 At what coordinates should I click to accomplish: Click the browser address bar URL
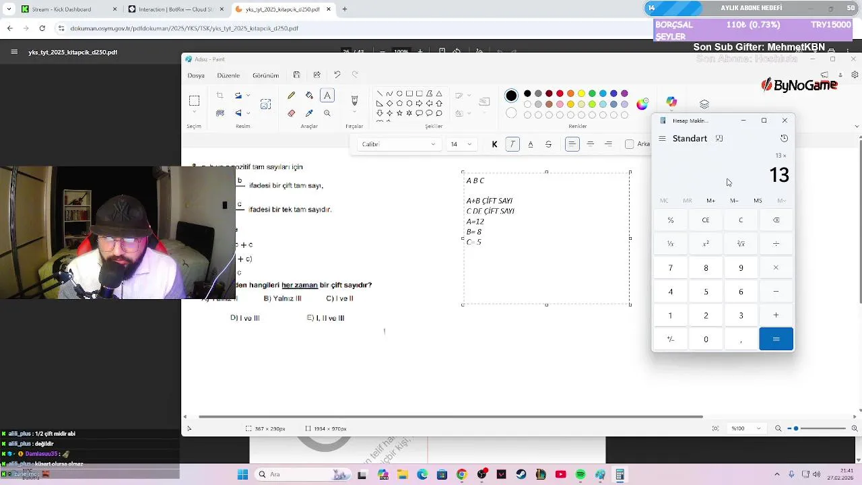pos(185,28)
